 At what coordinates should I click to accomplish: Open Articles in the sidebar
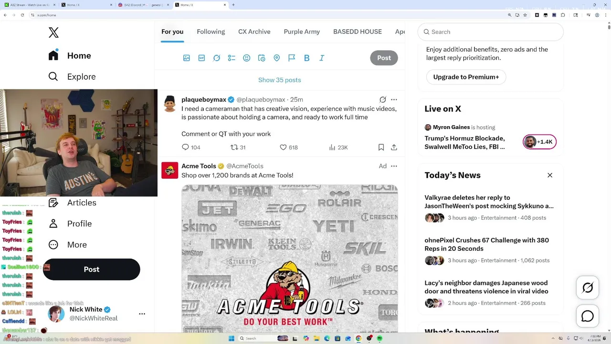tap(72, 203)
